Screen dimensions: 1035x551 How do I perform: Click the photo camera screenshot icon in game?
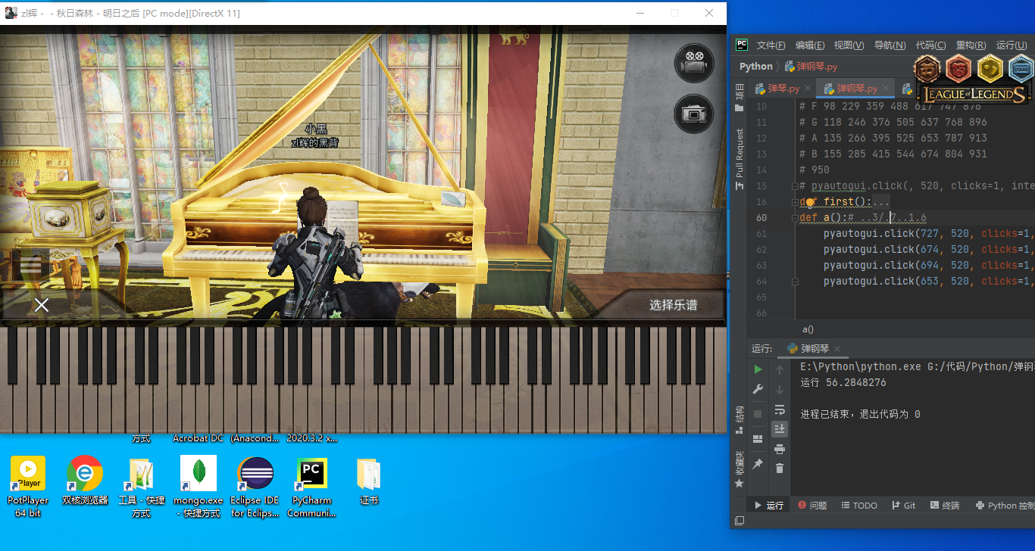click(693, 114)
